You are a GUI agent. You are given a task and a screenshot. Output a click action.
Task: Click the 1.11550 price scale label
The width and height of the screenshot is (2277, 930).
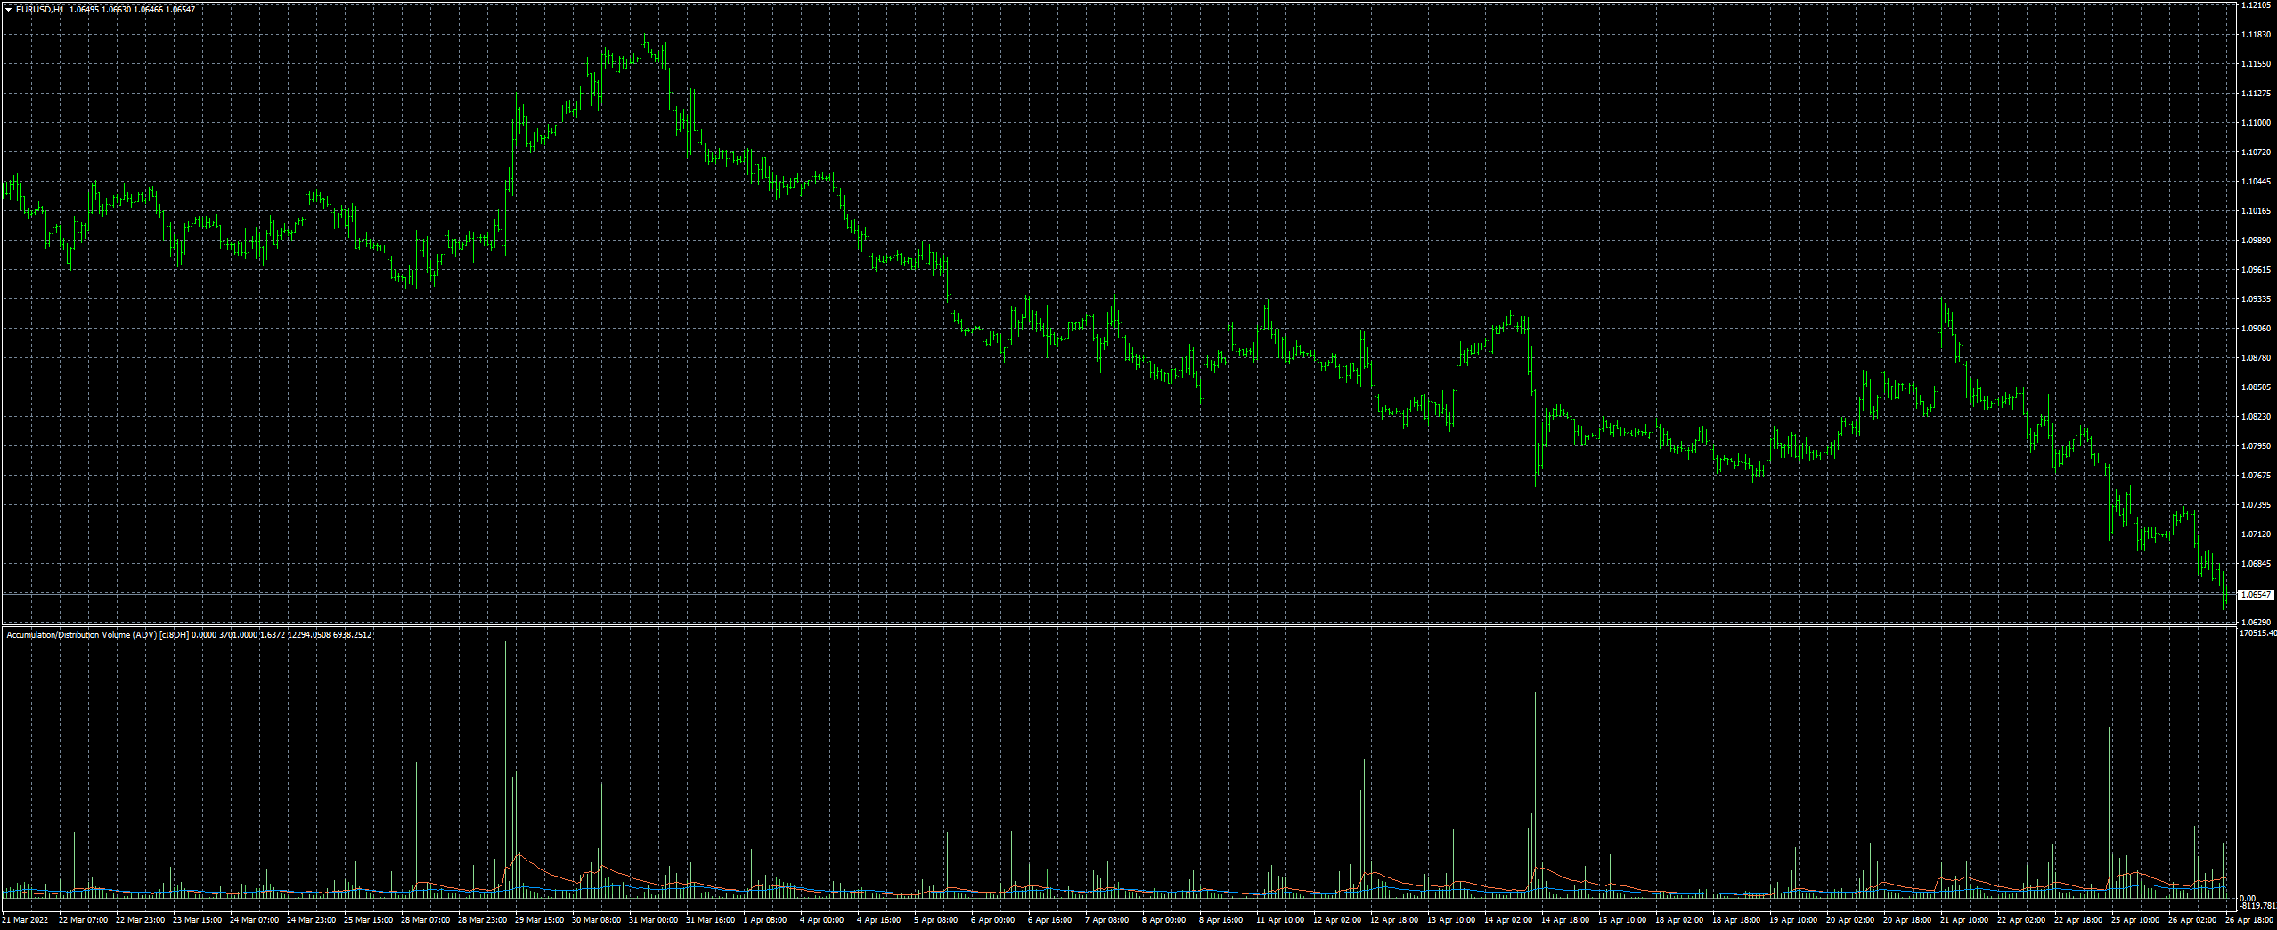coord(2255,64)
